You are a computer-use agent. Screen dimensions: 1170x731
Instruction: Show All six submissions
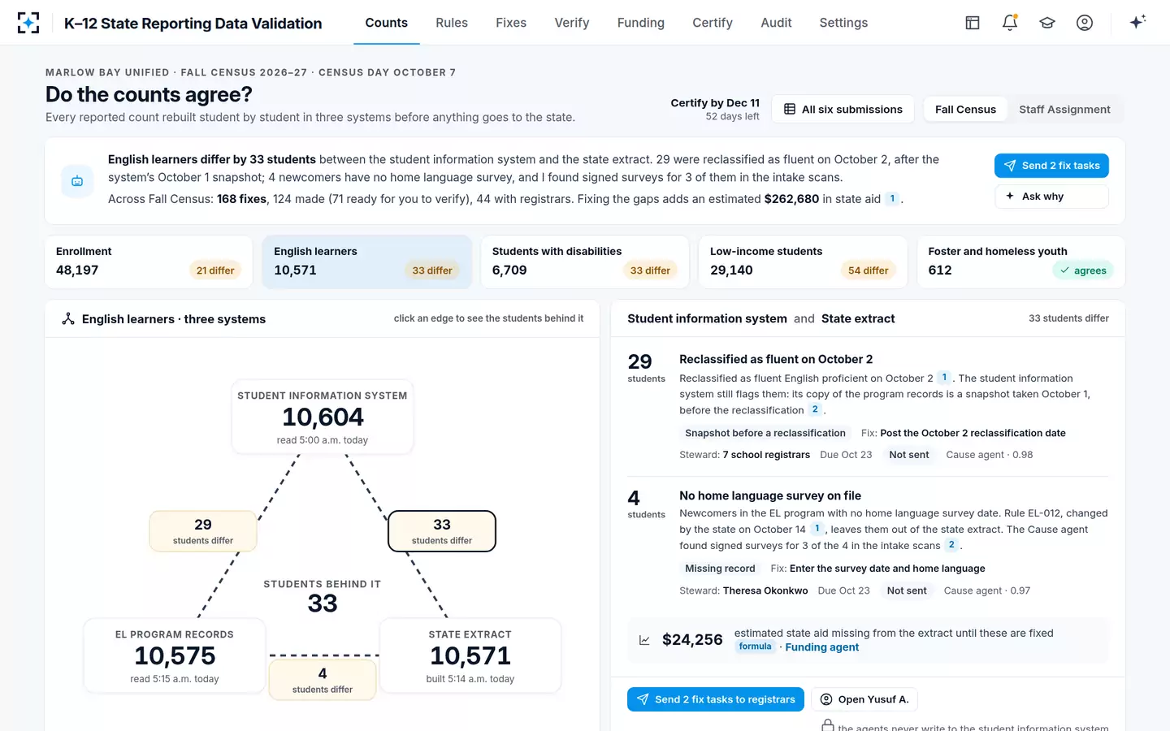pos(843,109)
